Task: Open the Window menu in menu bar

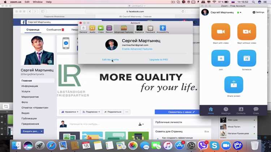Action: pyautogui.click(x=38, y=2)
